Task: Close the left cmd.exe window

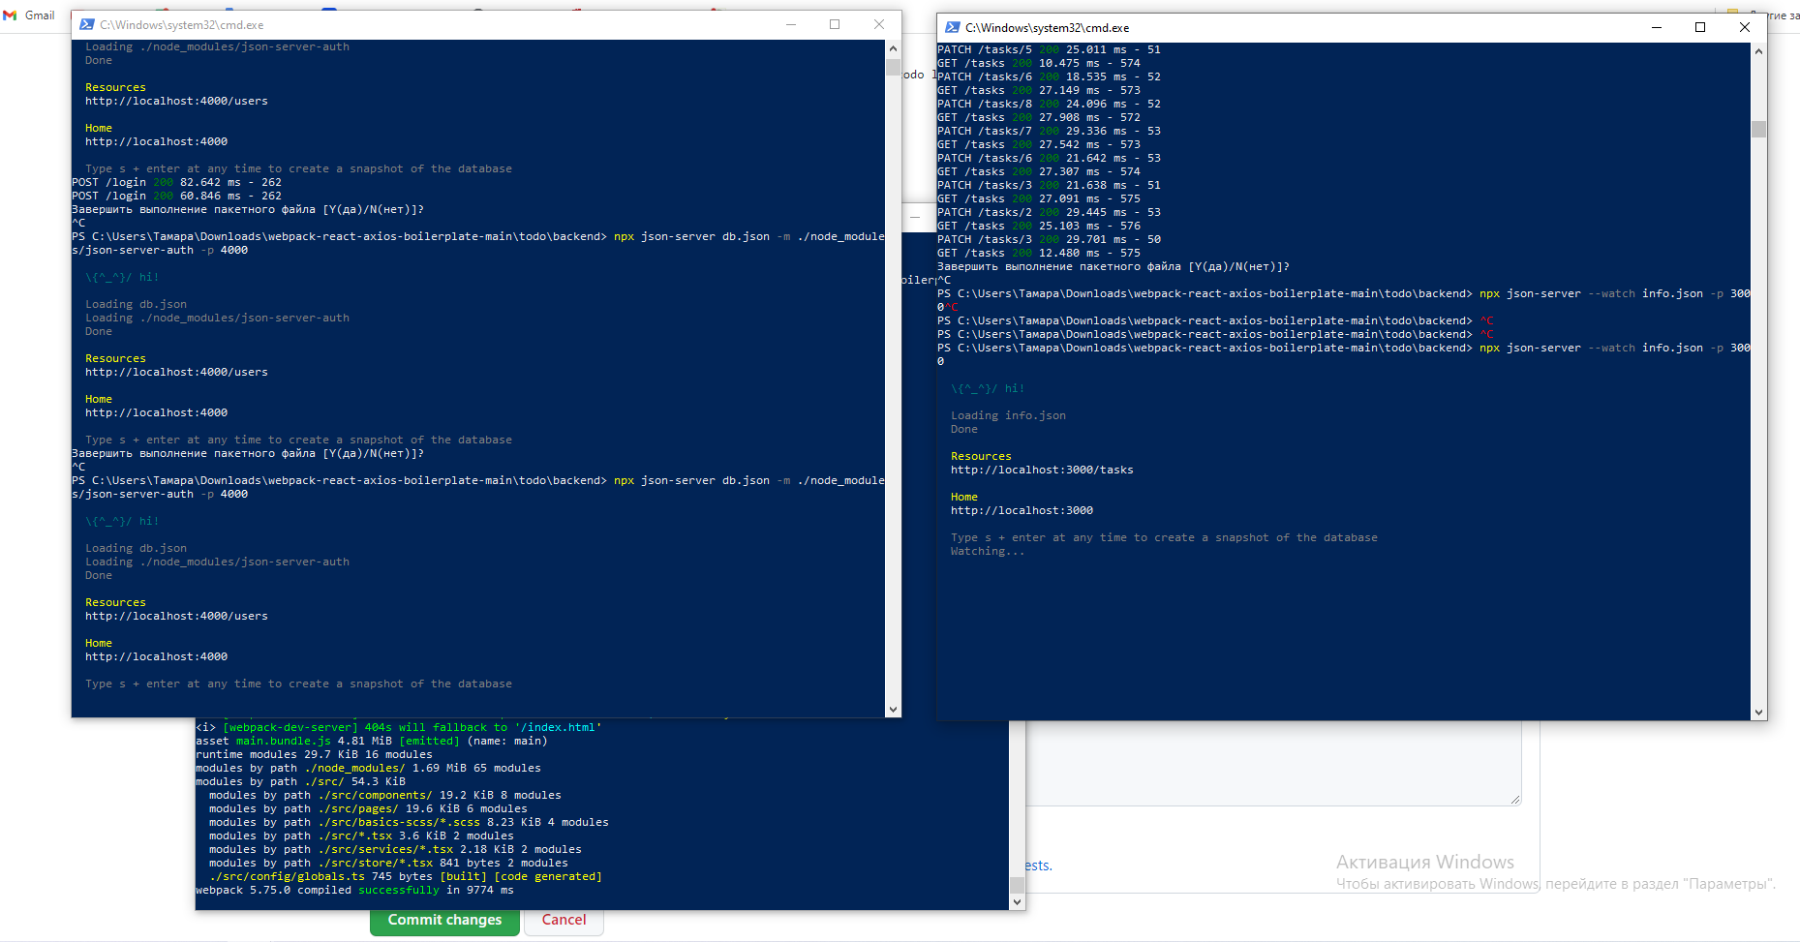Action: 879,24
